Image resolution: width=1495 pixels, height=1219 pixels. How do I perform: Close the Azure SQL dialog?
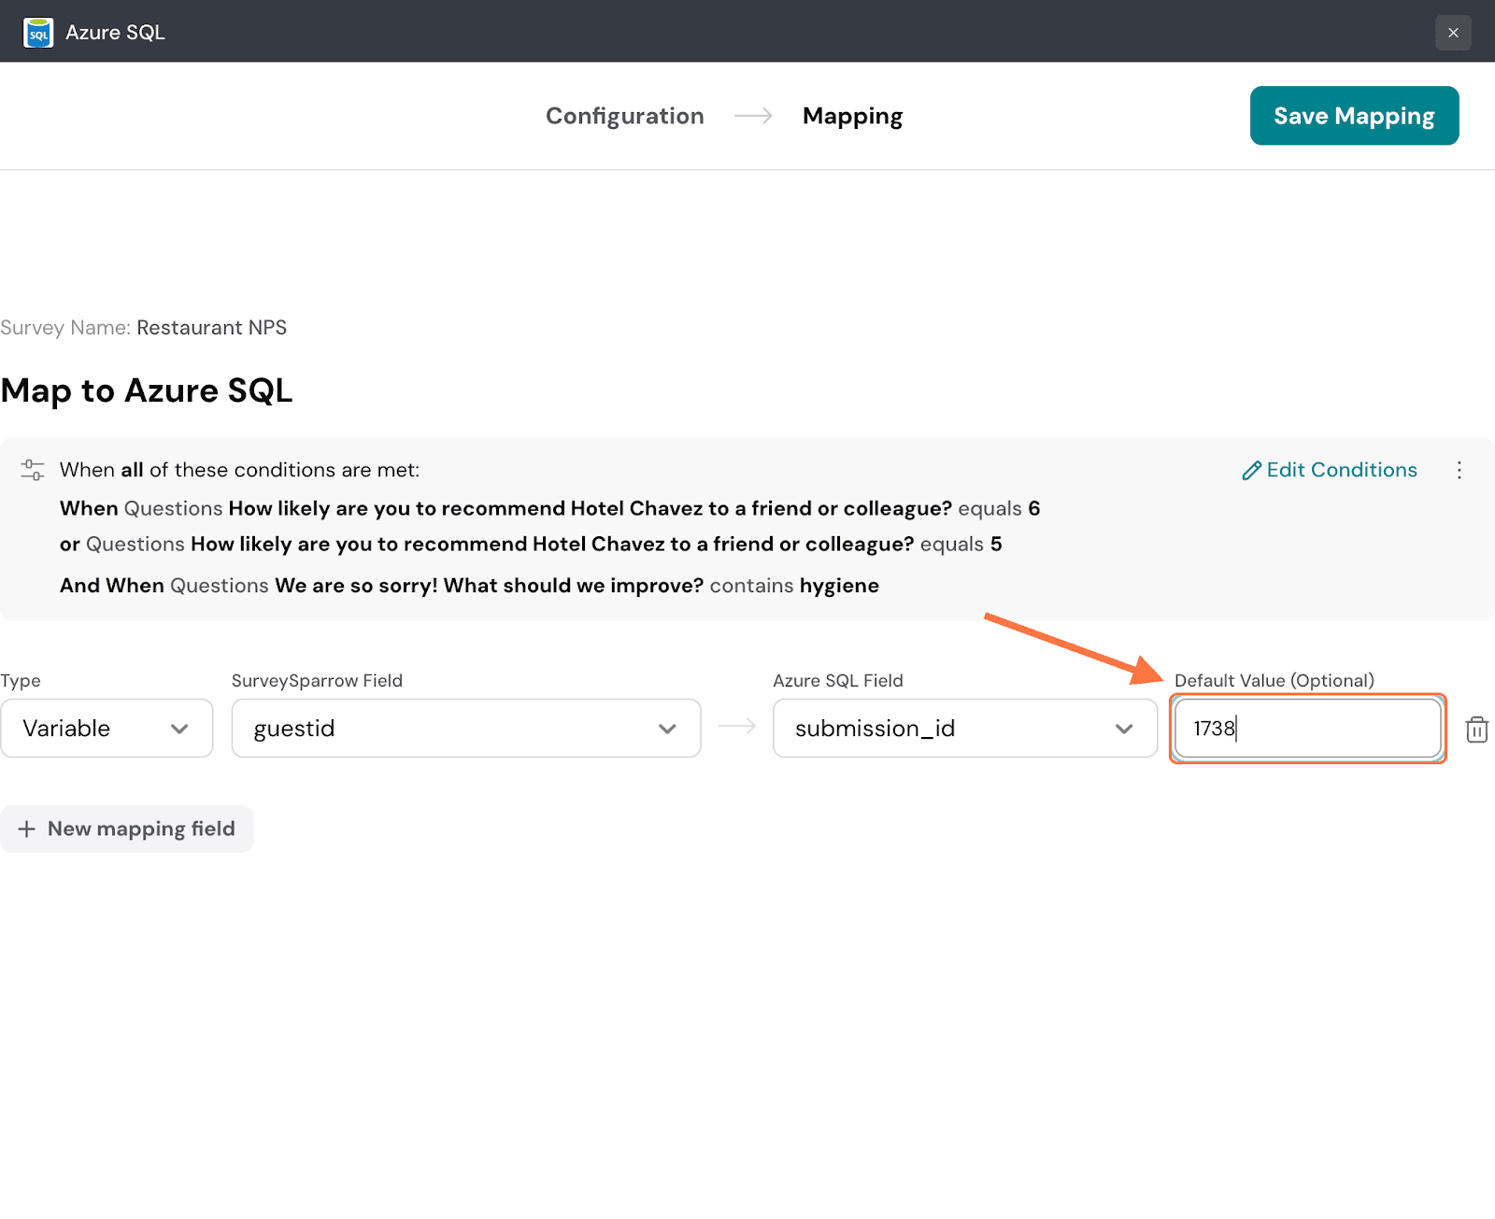pyautogui.click(x=1452, y=33)
